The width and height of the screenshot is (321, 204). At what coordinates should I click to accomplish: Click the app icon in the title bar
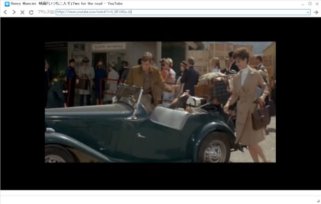tap(7, 4)
